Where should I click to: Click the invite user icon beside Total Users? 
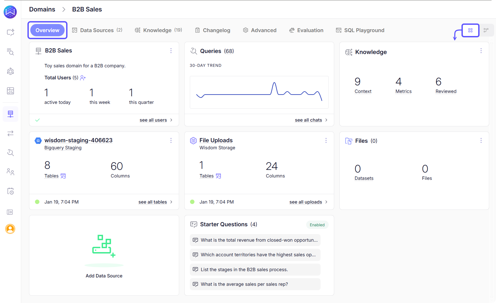(x=83, y=78)
